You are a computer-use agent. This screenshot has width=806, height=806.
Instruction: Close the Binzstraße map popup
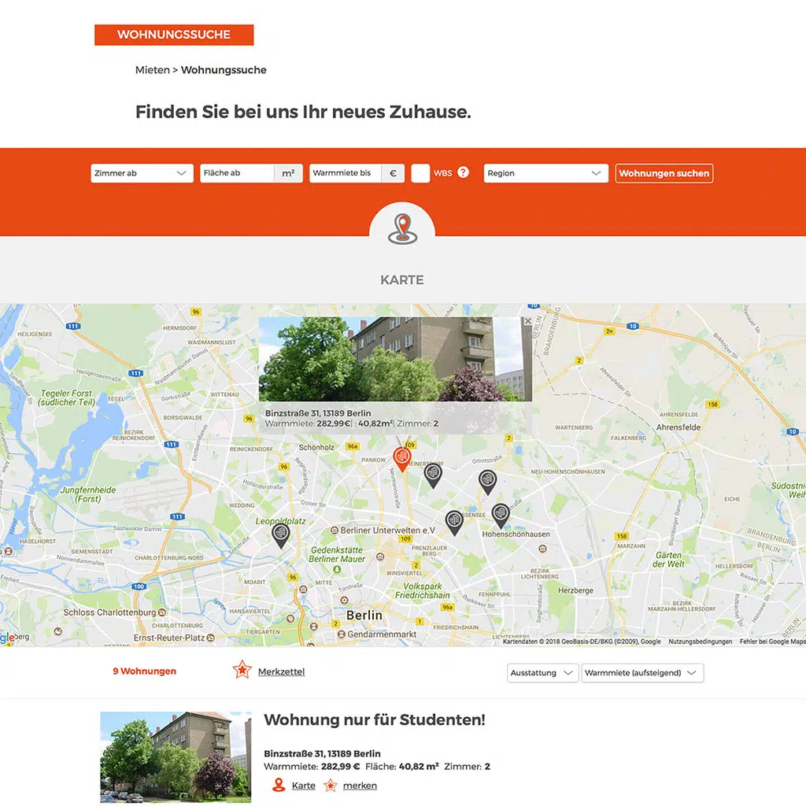(x=527, y=321)
